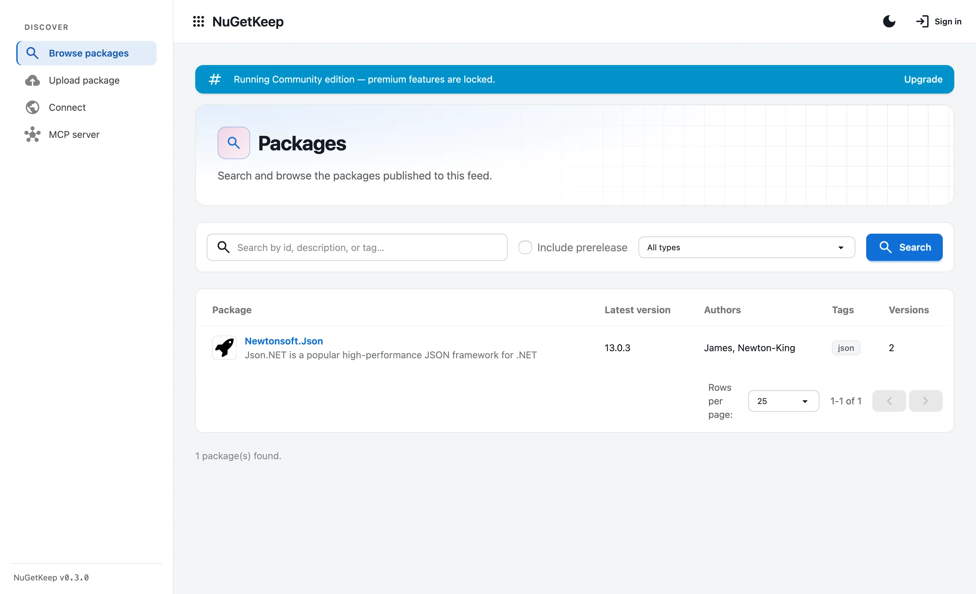Viewport: 976px width, 594px height.
Task: Click the MCP server hub icon
Action: pos(33,134)
